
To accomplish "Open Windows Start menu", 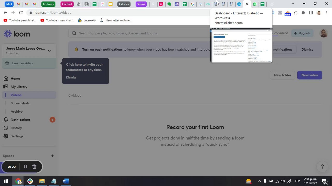I will (x=6, y=181).
